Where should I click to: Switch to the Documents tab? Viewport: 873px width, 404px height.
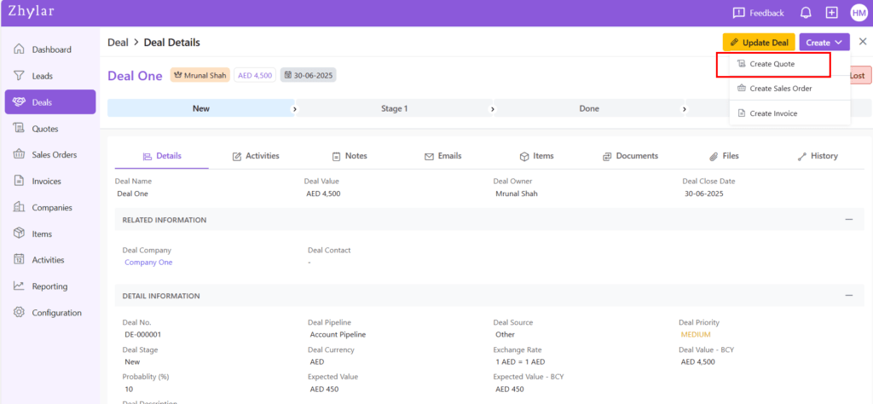point(630,156)
